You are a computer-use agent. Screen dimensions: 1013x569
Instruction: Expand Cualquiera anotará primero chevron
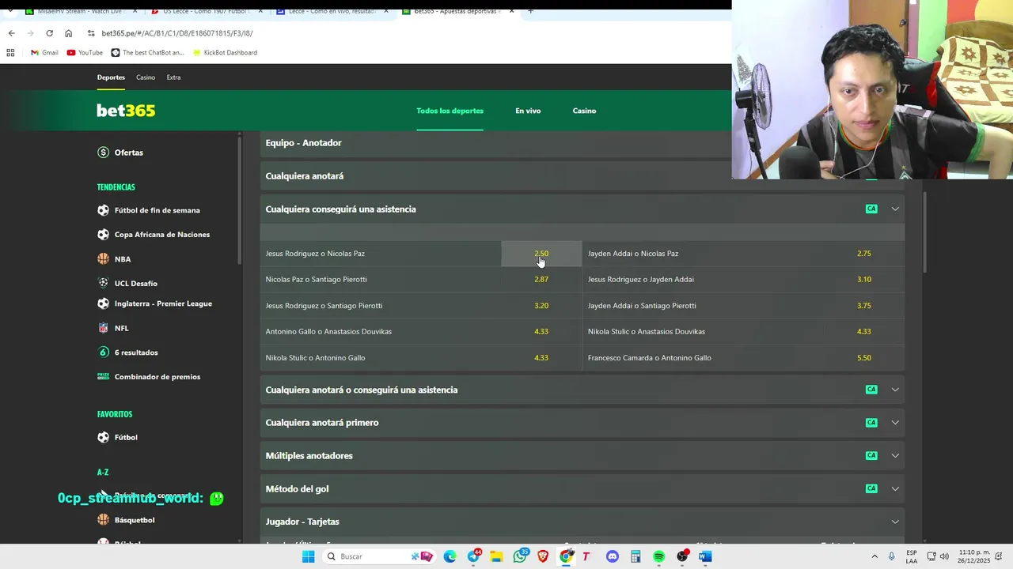[x=895, y=423]
